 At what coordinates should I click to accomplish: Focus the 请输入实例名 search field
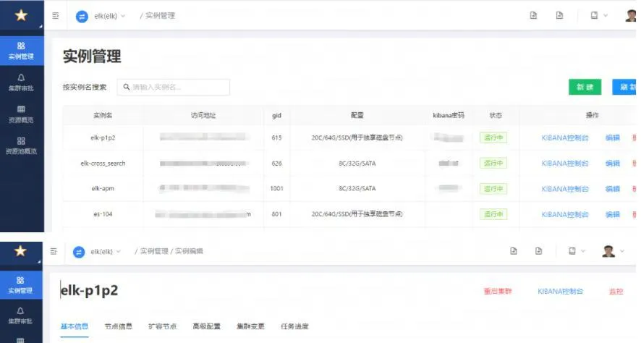click(x=177, y=87)
